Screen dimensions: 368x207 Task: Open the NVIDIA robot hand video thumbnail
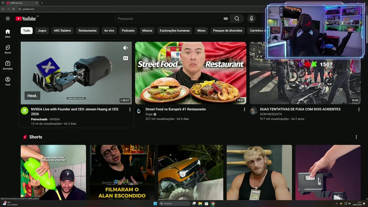tap(76, 73)
